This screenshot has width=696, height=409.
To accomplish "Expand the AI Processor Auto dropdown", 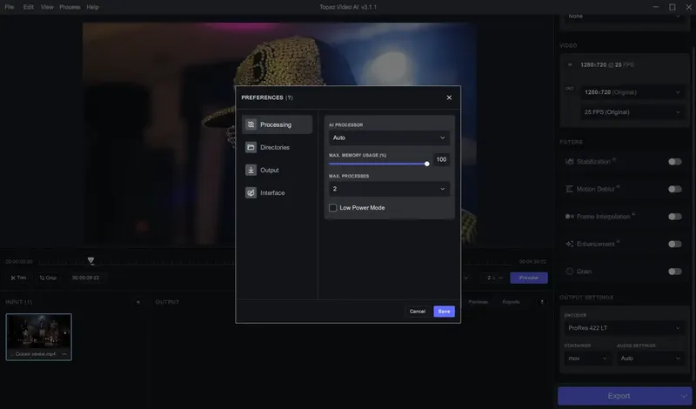I will click(x=389, y=137).
